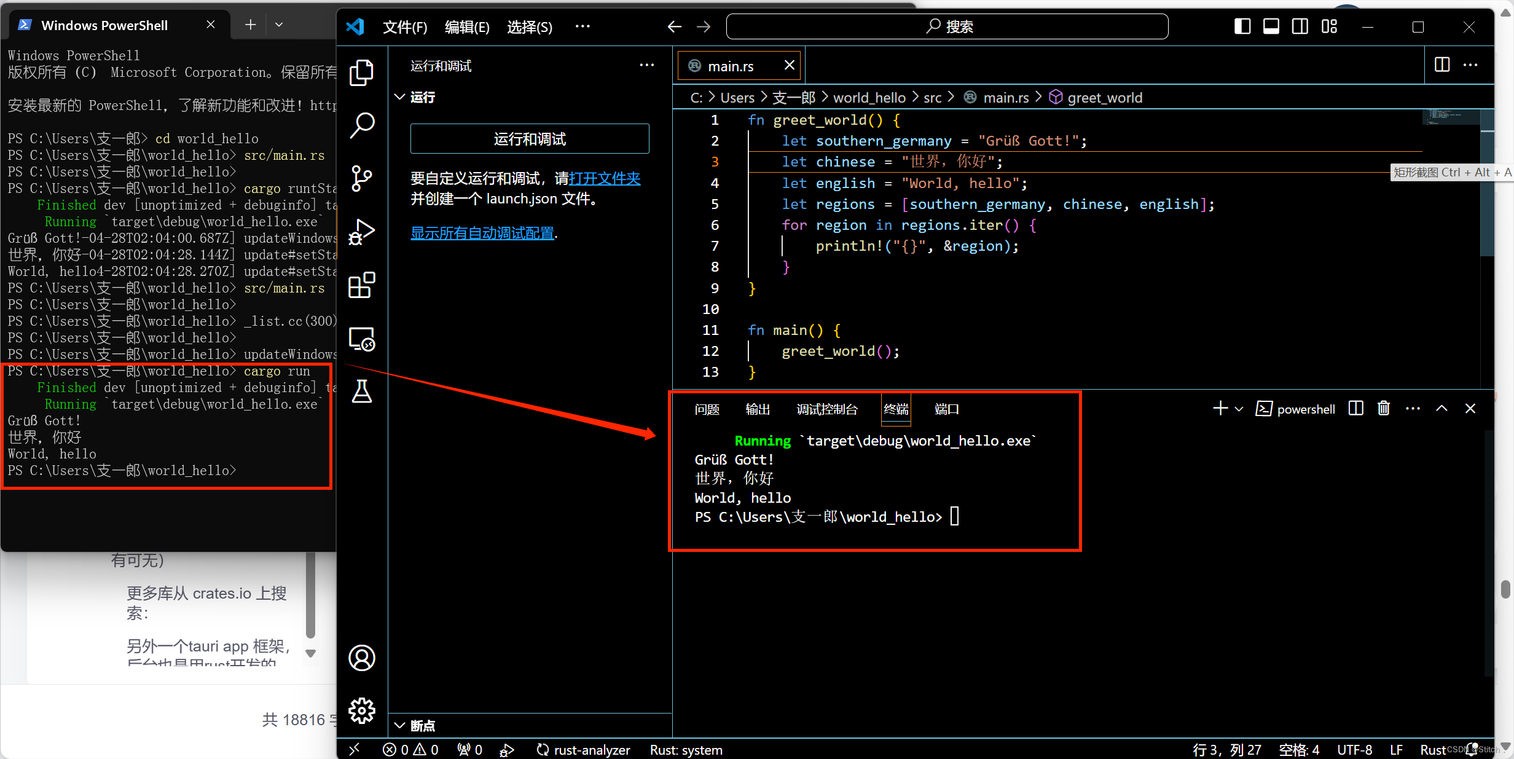Click the 搜索 command center box
Screen dimensions: 1514x759
point(947,26)
